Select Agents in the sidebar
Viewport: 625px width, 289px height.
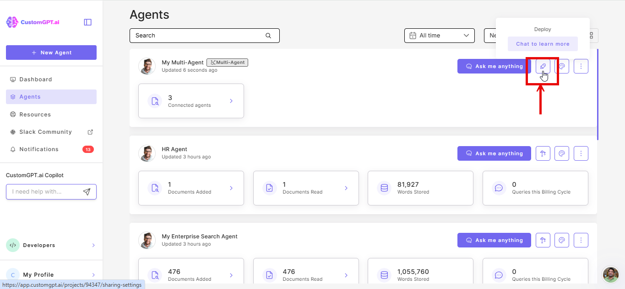[51, 97]
